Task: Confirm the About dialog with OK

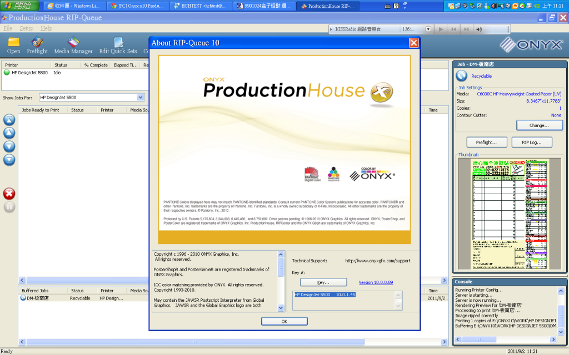Action: click(x=284, y=321)
